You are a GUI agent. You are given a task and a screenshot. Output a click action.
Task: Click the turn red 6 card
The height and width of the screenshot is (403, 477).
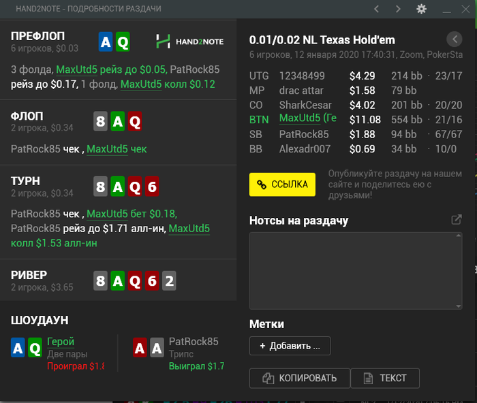[x=152, y=187]
